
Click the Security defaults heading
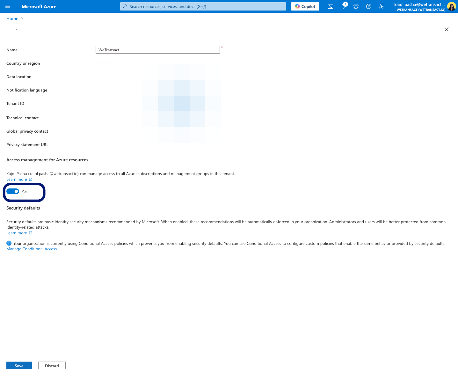coord(23,208)
